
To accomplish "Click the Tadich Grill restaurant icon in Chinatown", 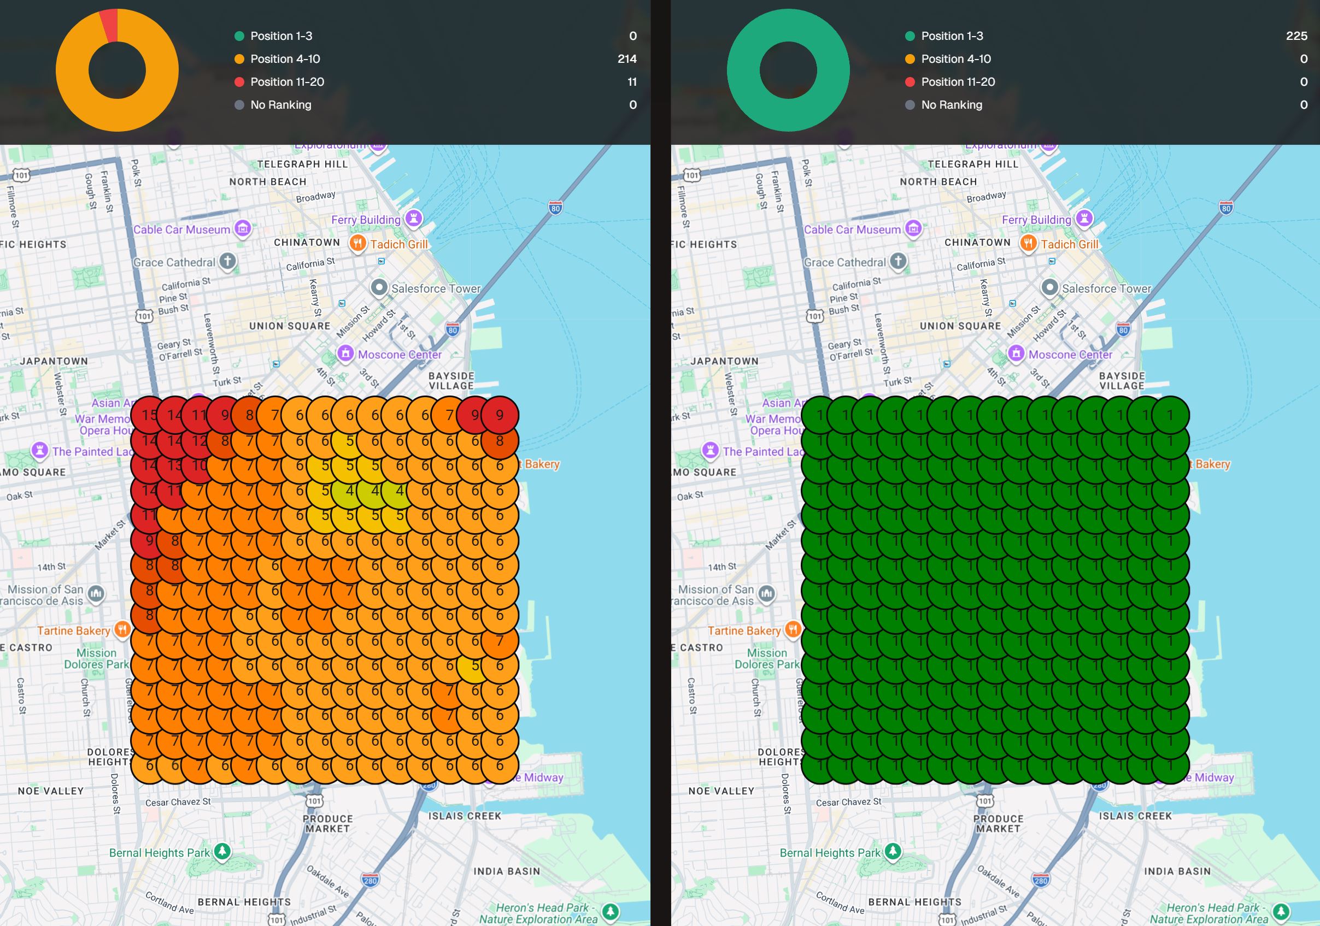I will click(357, 244).
